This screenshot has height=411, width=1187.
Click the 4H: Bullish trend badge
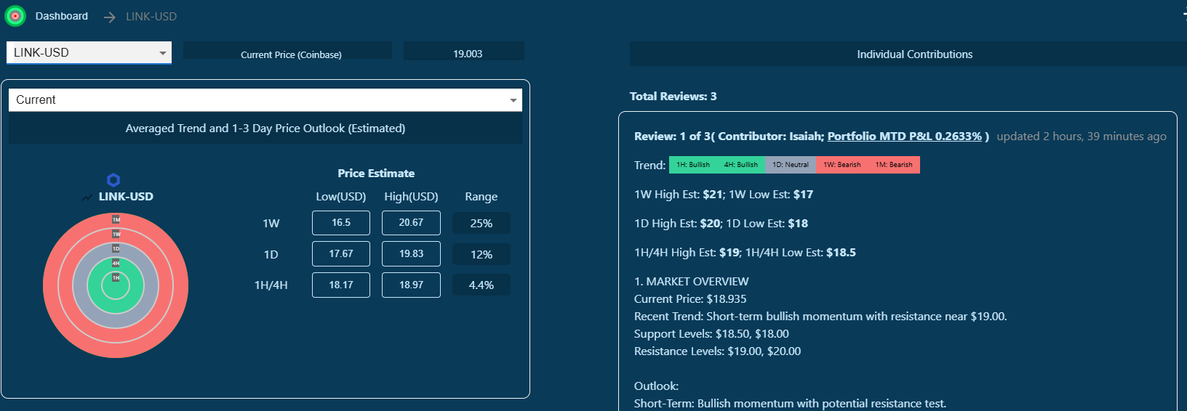[740, 165]
